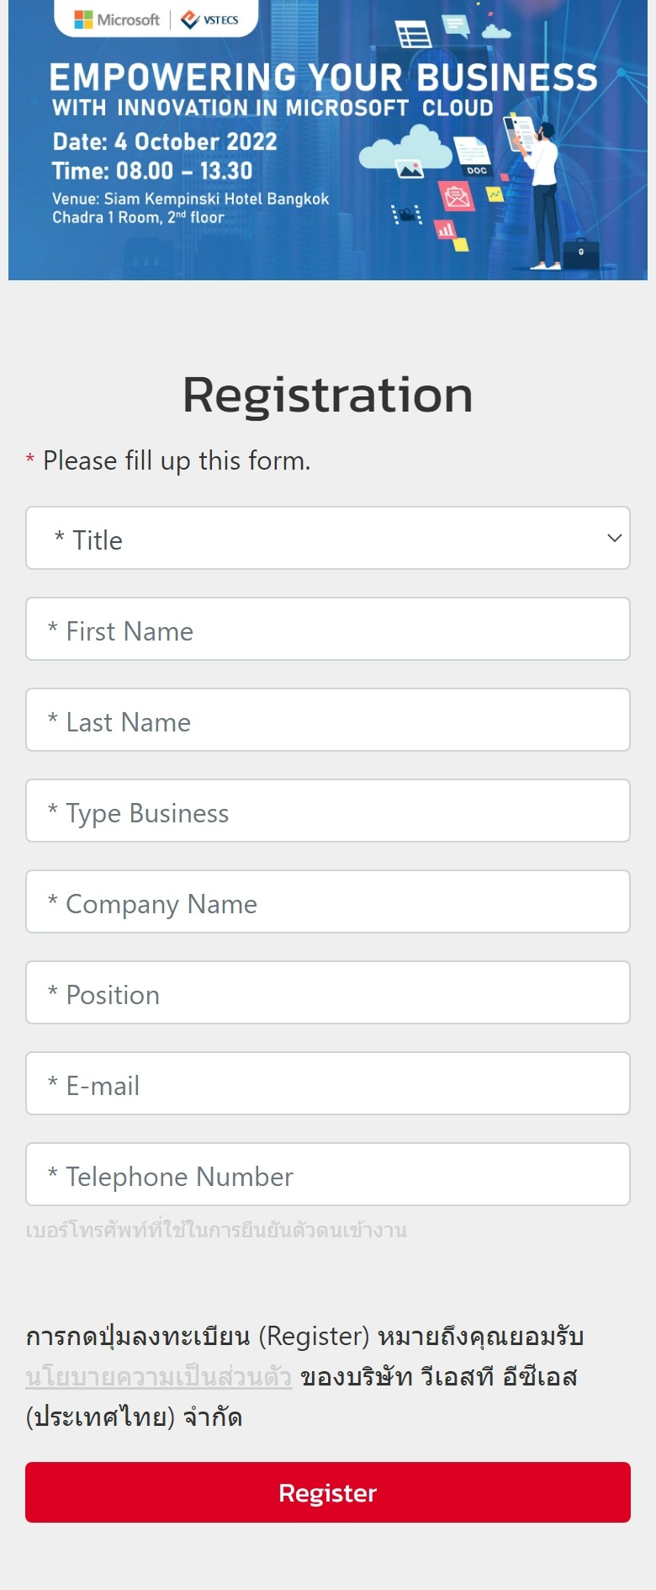Click the red bar chart icon in banner

(x=445, y=229)
